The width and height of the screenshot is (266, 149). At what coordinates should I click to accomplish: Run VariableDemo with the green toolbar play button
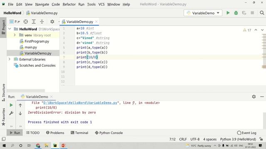pos(228,13)
